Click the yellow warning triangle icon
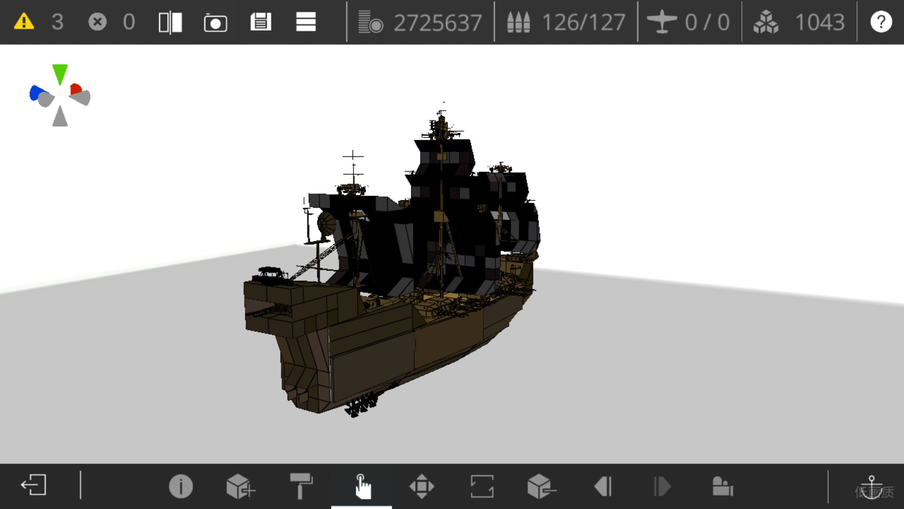This screenshot has width=904, height=509. click(x=24, y=22)
